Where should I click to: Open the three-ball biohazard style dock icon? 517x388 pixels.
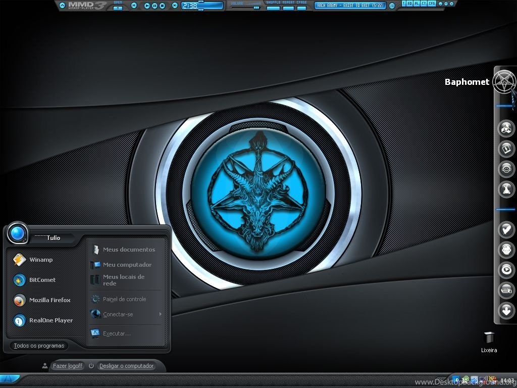tap(506, 128)
